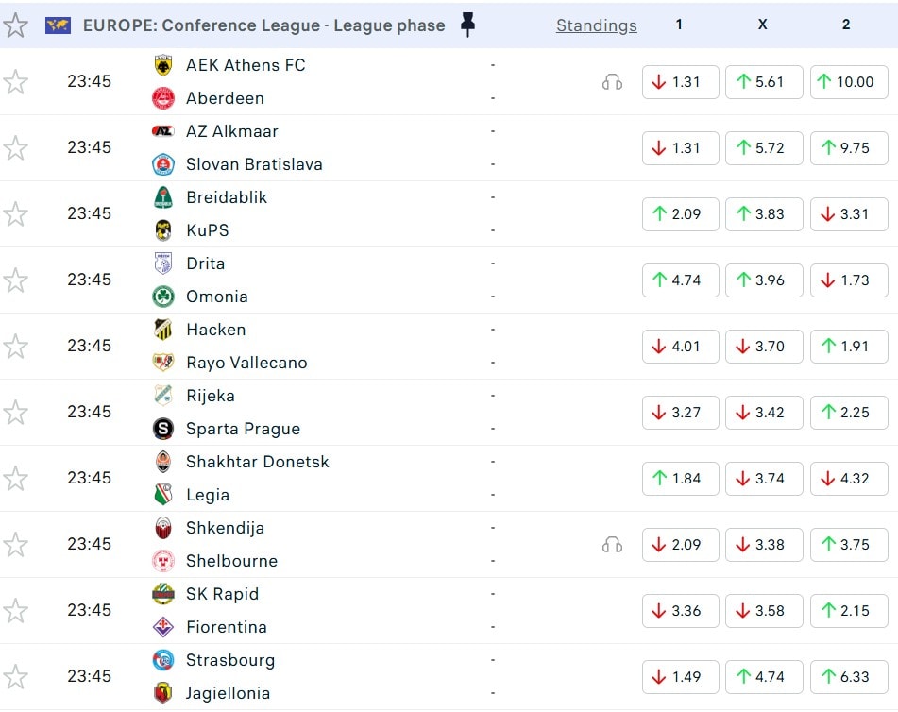Add Strasbourg vs Jagiellonia to favorites
The height and width of the screenshot is (712, 898).
[15, 677]
